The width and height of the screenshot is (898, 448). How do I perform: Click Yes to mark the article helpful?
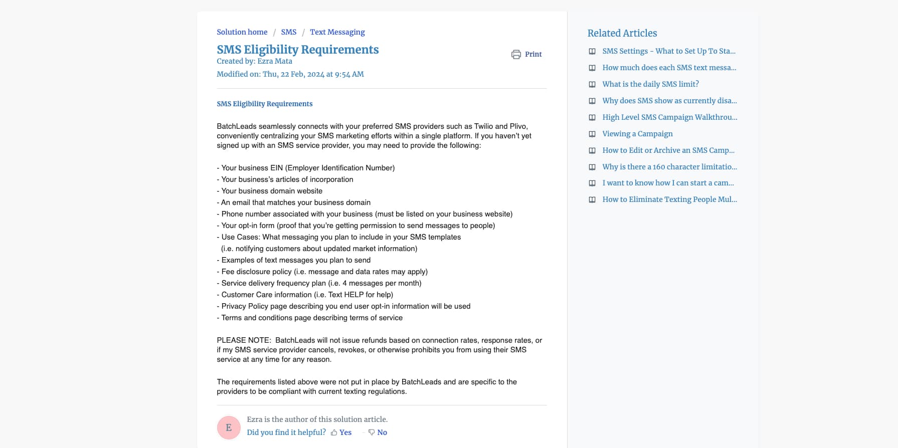(345, 432)
